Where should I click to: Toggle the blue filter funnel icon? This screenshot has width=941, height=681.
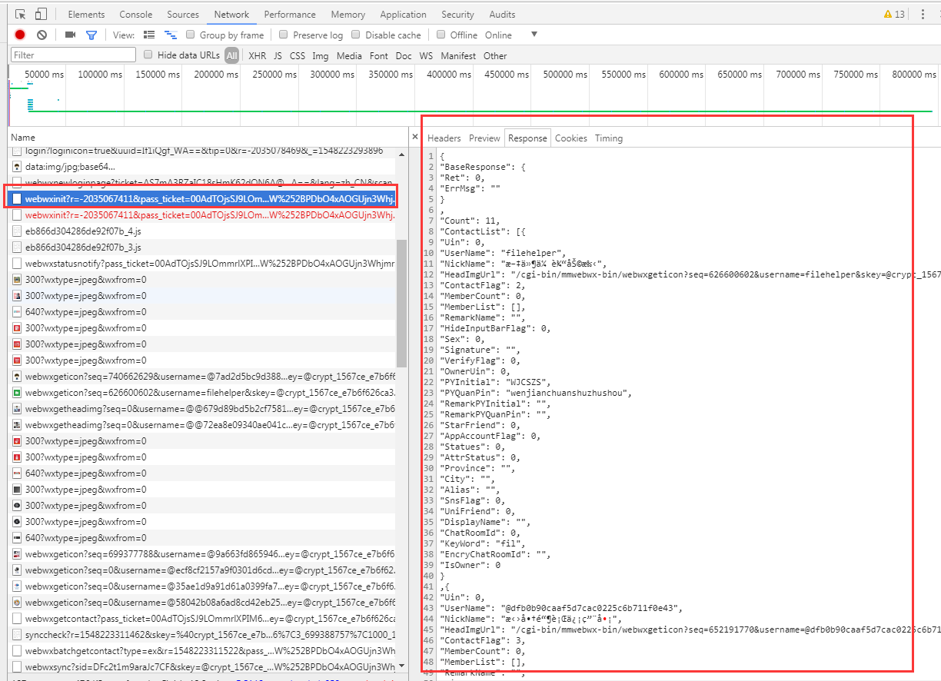pyautogui.click(x=91, y=35)
